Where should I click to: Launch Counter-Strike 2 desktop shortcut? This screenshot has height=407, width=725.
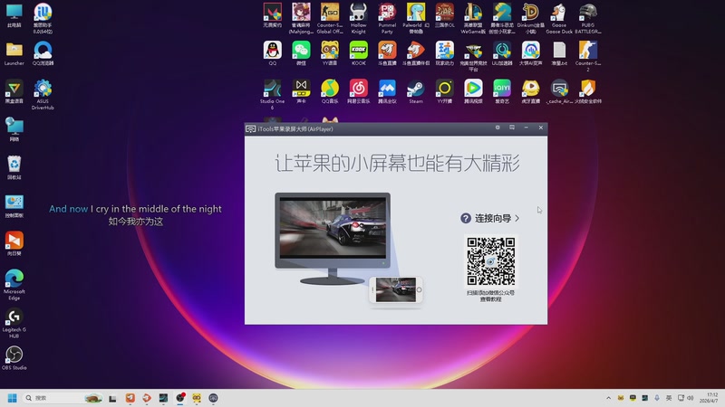[x=587, y=56]
